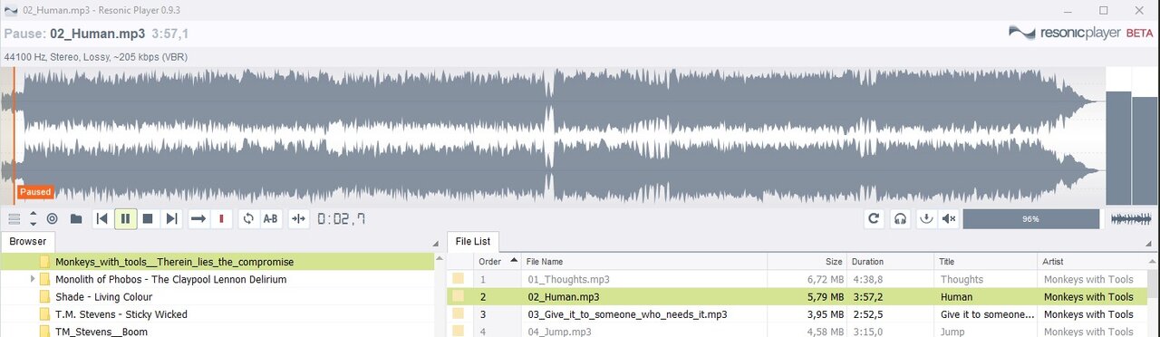This screenshot has height=337, width=1160.
Task: Select the Browser tab
Action: coord(27,242)
